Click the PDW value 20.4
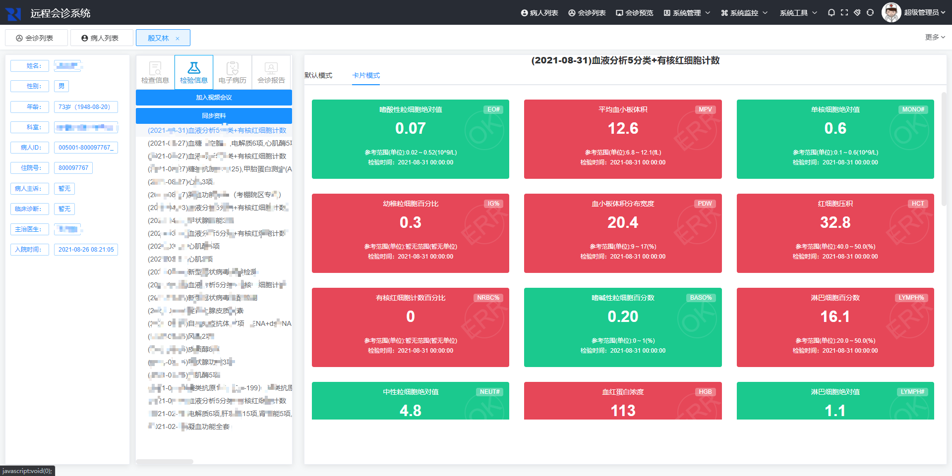This screenshot has height=476, width=952. click(623, 222)
